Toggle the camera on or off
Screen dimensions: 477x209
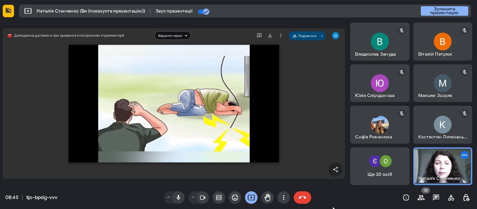[203, 197]
